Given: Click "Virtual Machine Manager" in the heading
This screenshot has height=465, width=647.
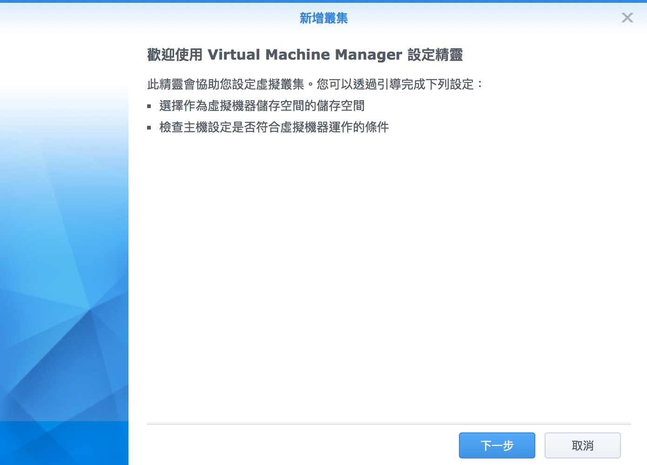Looking at the screenshot, I should pyautogui.click(x=304, y=55).
